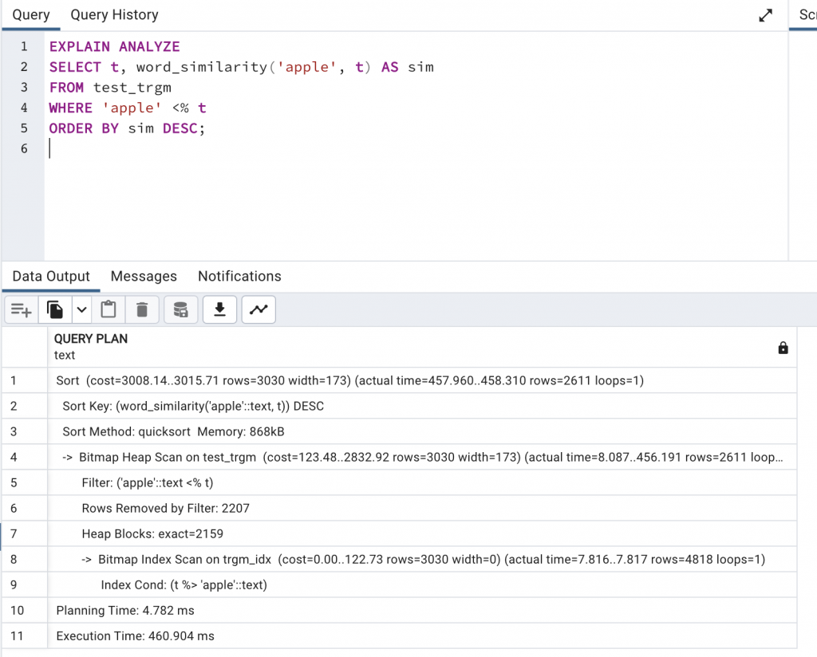Click the EXPLAIN ANALYZE line in editor
This screenshot has width=817, height=657.
click(x=115, y=47)
